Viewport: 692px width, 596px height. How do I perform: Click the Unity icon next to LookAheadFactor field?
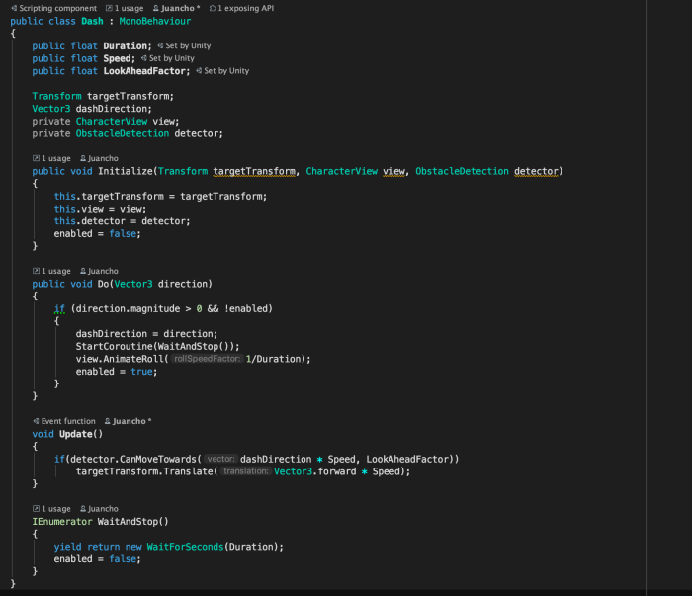pos(199,71)
